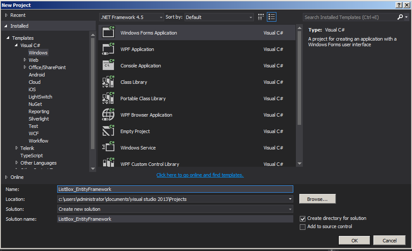Uncheck Create directory for solution
This screenshot has height=251, width=412.
(303, 219)
